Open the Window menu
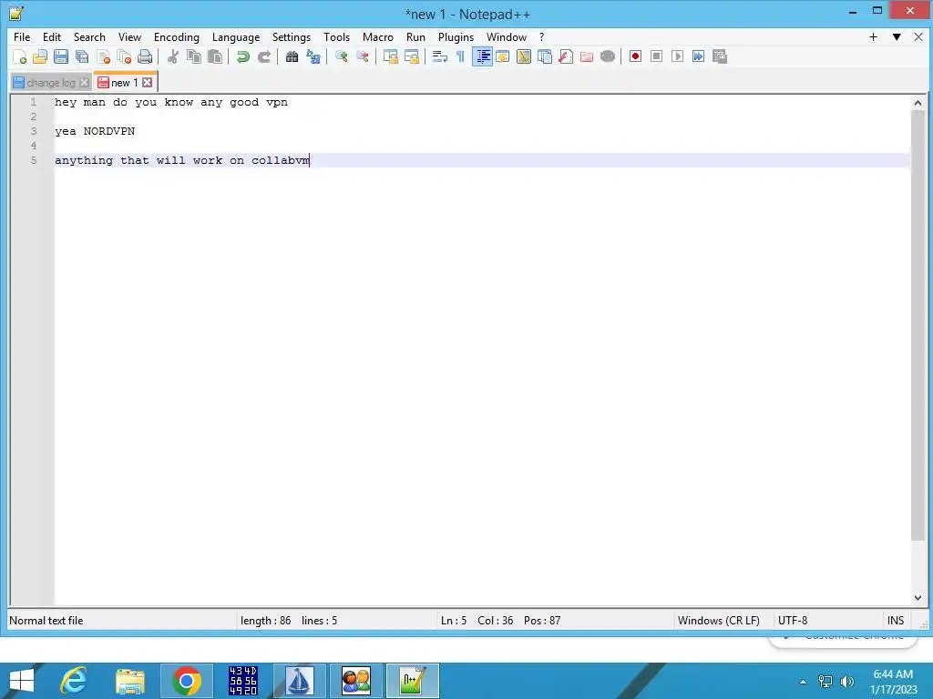 click(507, 36)
